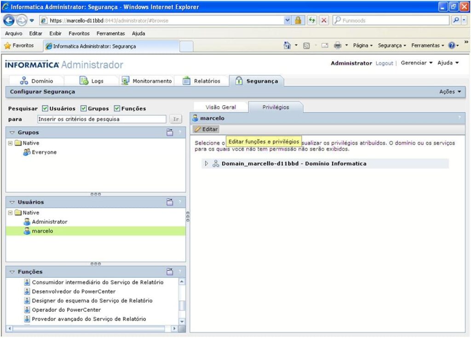Click the Funções list scroll-up arrow
The width and height of the screenshot is (471, 338).
click(x=182, y=281)
